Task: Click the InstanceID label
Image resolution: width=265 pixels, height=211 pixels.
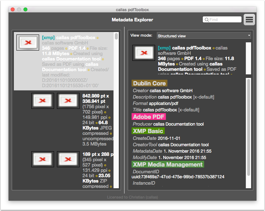Action: click(144, 183)
